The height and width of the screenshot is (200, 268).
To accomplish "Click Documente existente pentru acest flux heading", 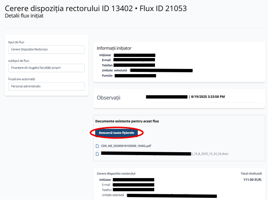I will (x=127, y=121).
